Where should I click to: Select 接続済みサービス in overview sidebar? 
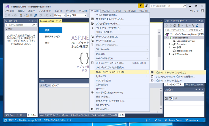click(53, 36)
